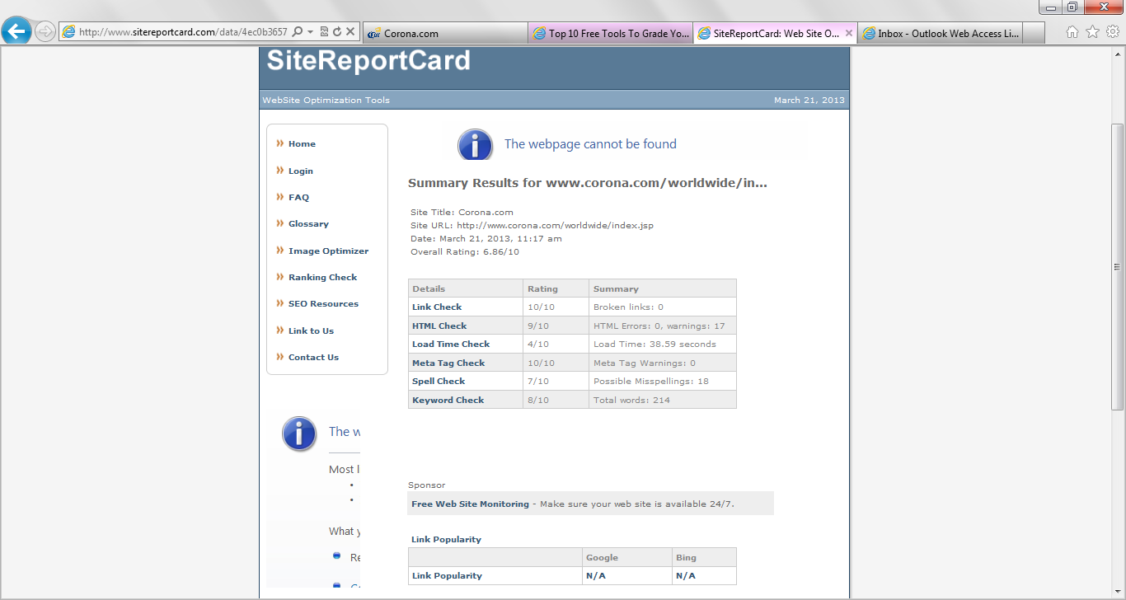Click the Login sidebar link
The image size is (1126, 600).
[x=301, y=171]
